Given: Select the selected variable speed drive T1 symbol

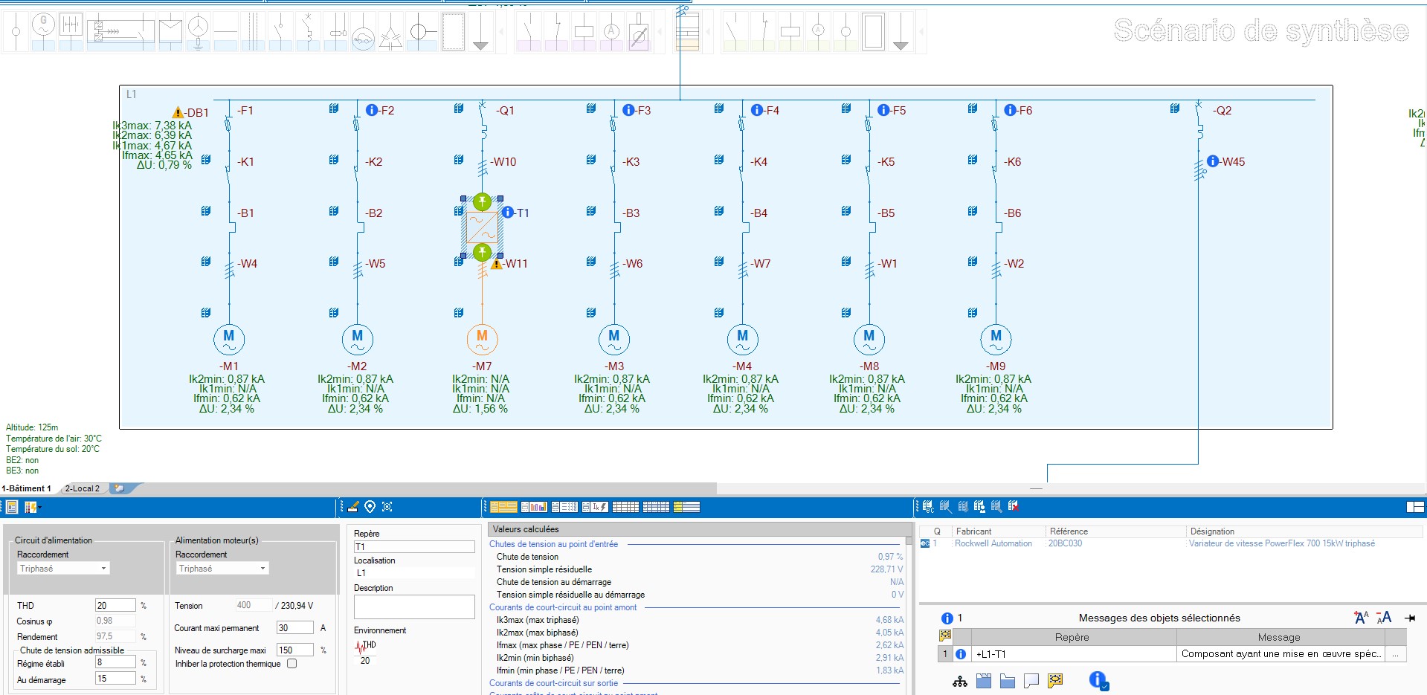Looking at the screenshot, I should click(482, 227).
